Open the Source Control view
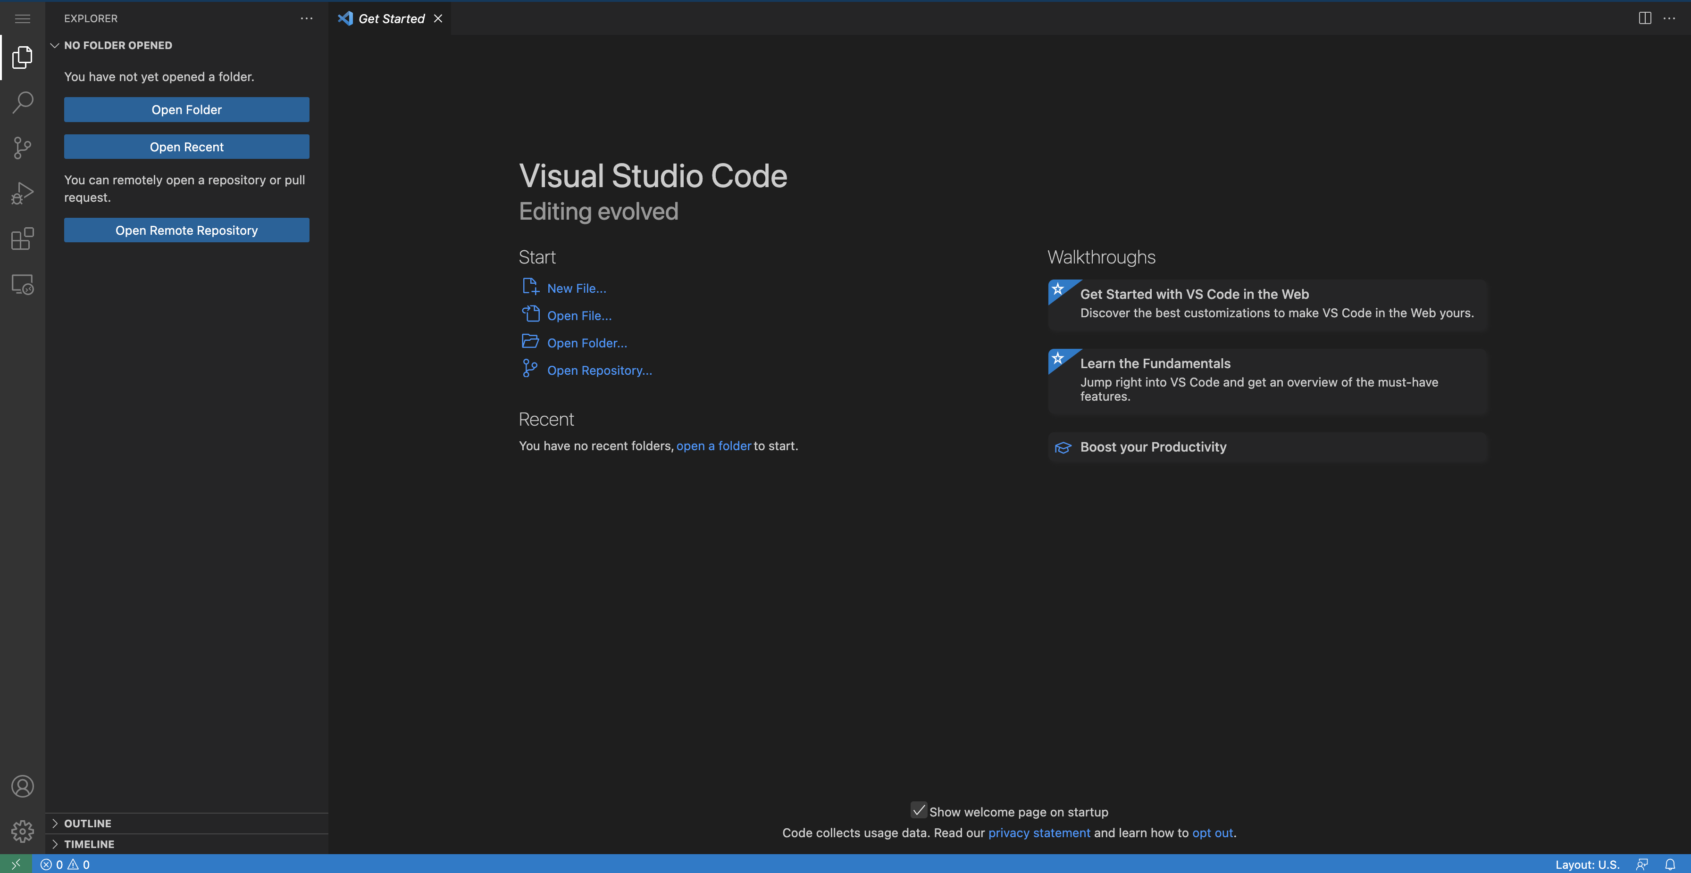This screenshot has height=873, width=1691. point(22,148)
